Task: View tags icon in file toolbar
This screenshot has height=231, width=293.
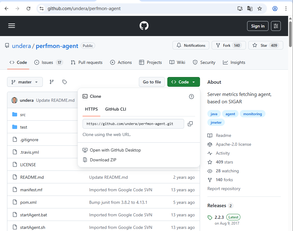Action: [65, 82]
